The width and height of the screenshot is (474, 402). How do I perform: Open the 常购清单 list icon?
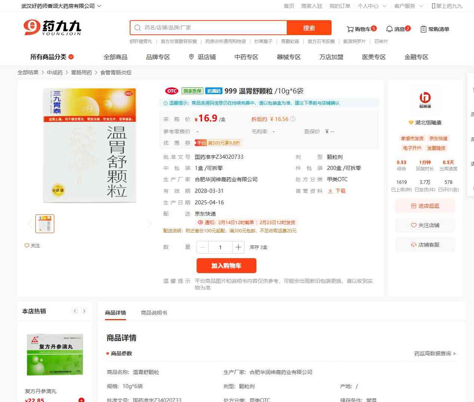tap(424, 29)
